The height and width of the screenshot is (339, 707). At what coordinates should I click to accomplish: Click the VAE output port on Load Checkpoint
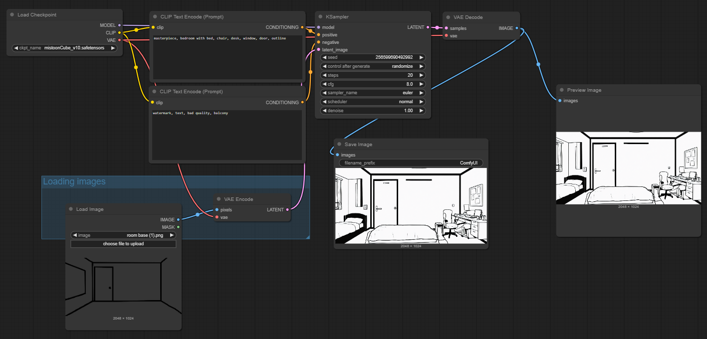[119, 40]
